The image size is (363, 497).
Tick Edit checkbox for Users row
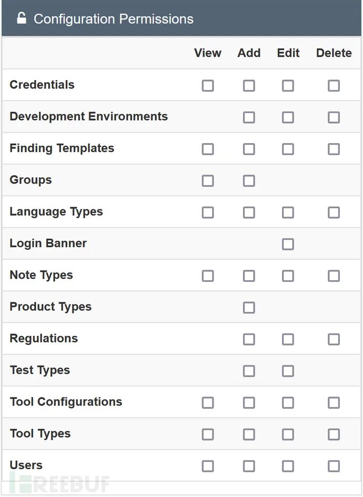(288, 466)
